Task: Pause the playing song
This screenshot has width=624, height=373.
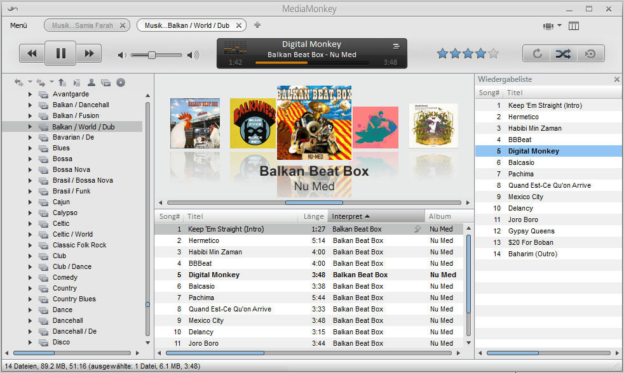Action: pyautogui.click(x=60, y=53)
